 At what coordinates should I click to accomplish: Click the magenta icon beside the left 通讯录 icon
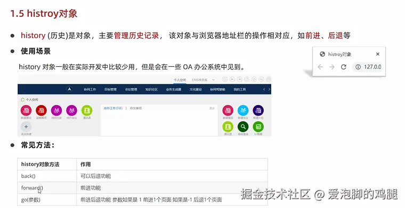(x=72, y=110)
